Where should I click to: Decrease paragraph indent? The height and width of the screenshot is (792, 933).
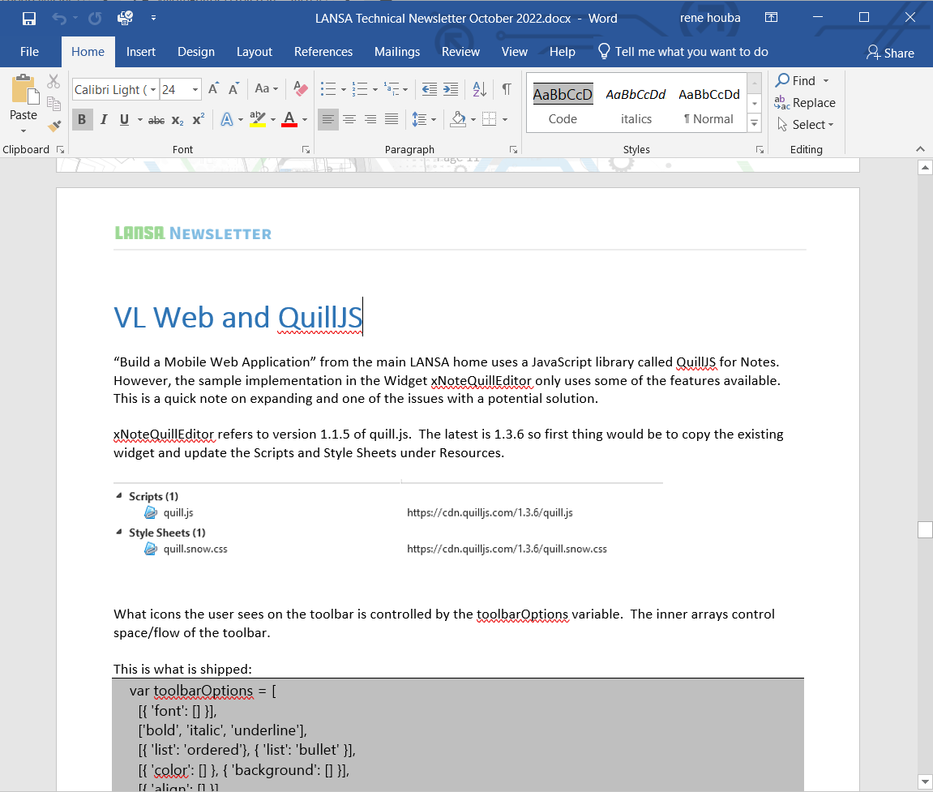tap(429, 89)
